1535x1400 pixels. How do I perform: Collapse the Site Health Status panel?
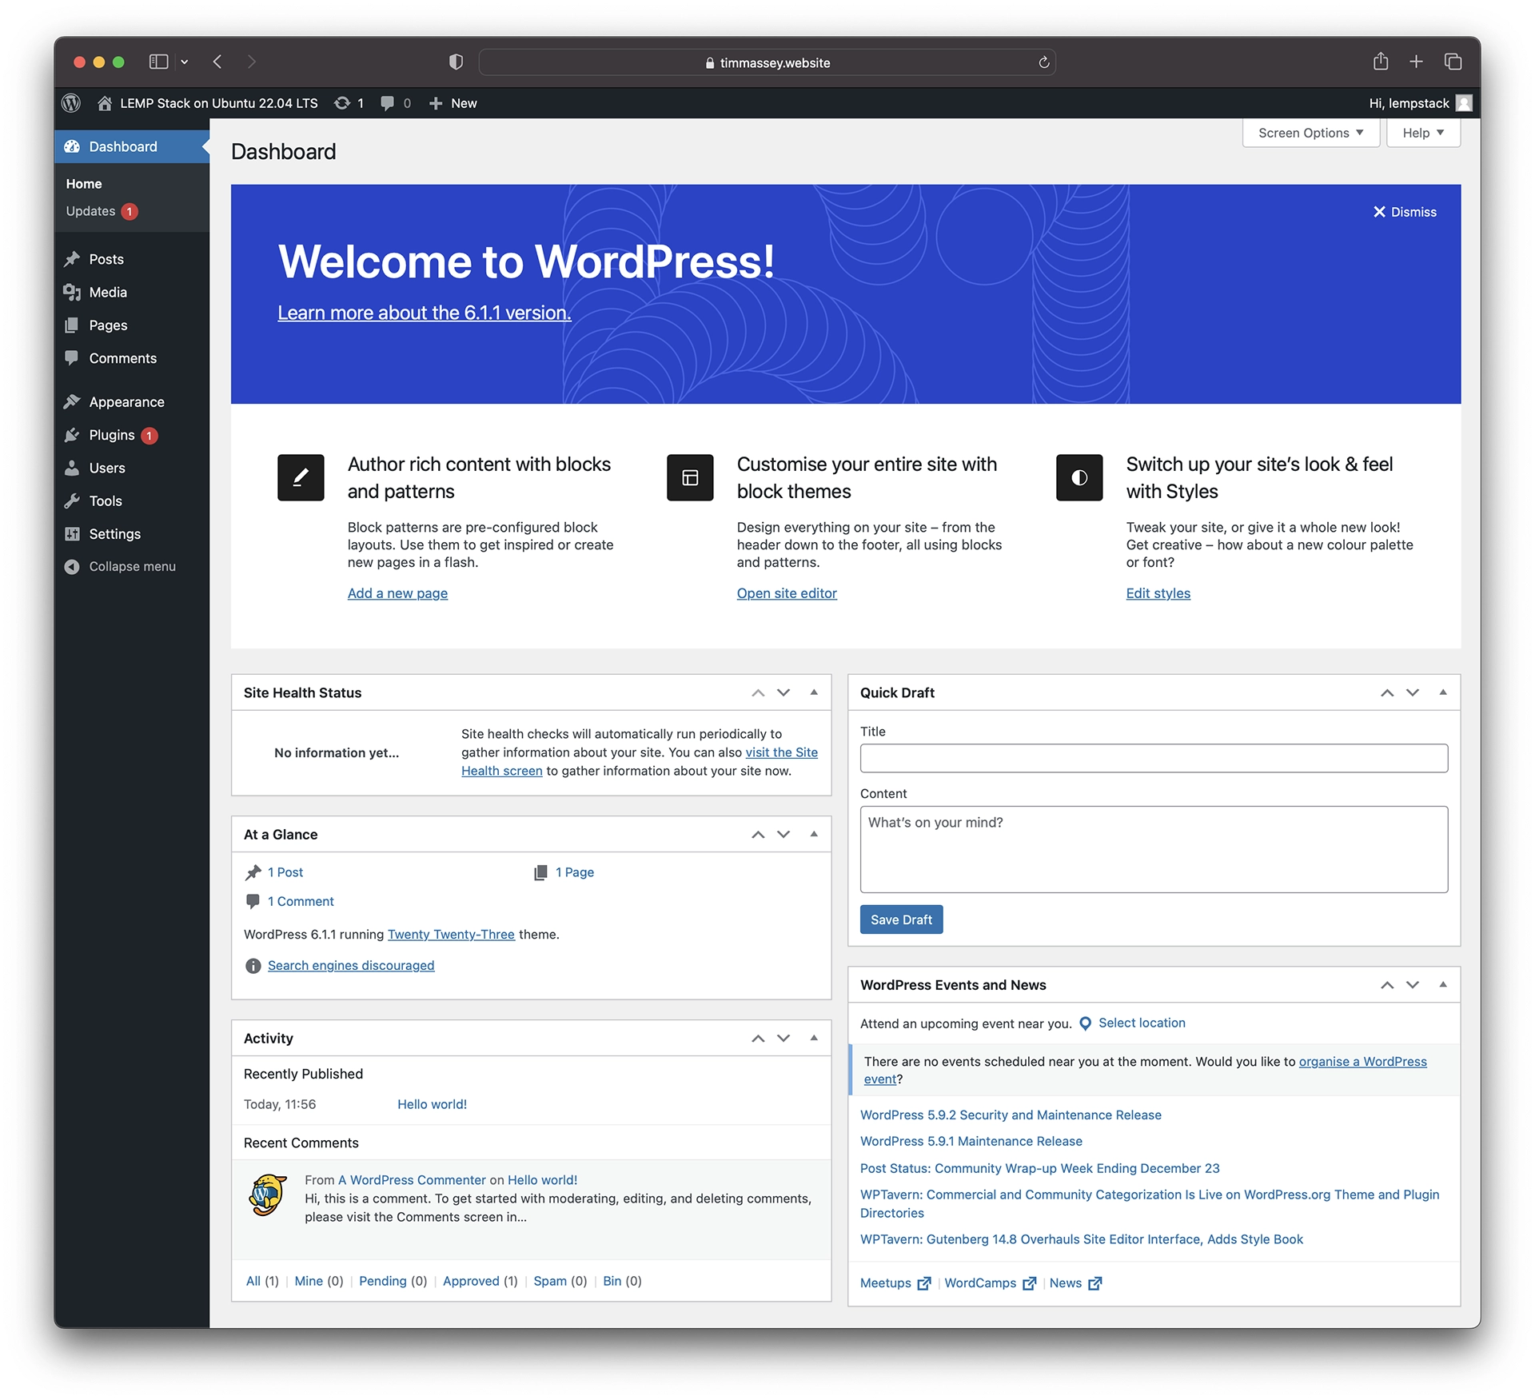(x=814, y=692)
